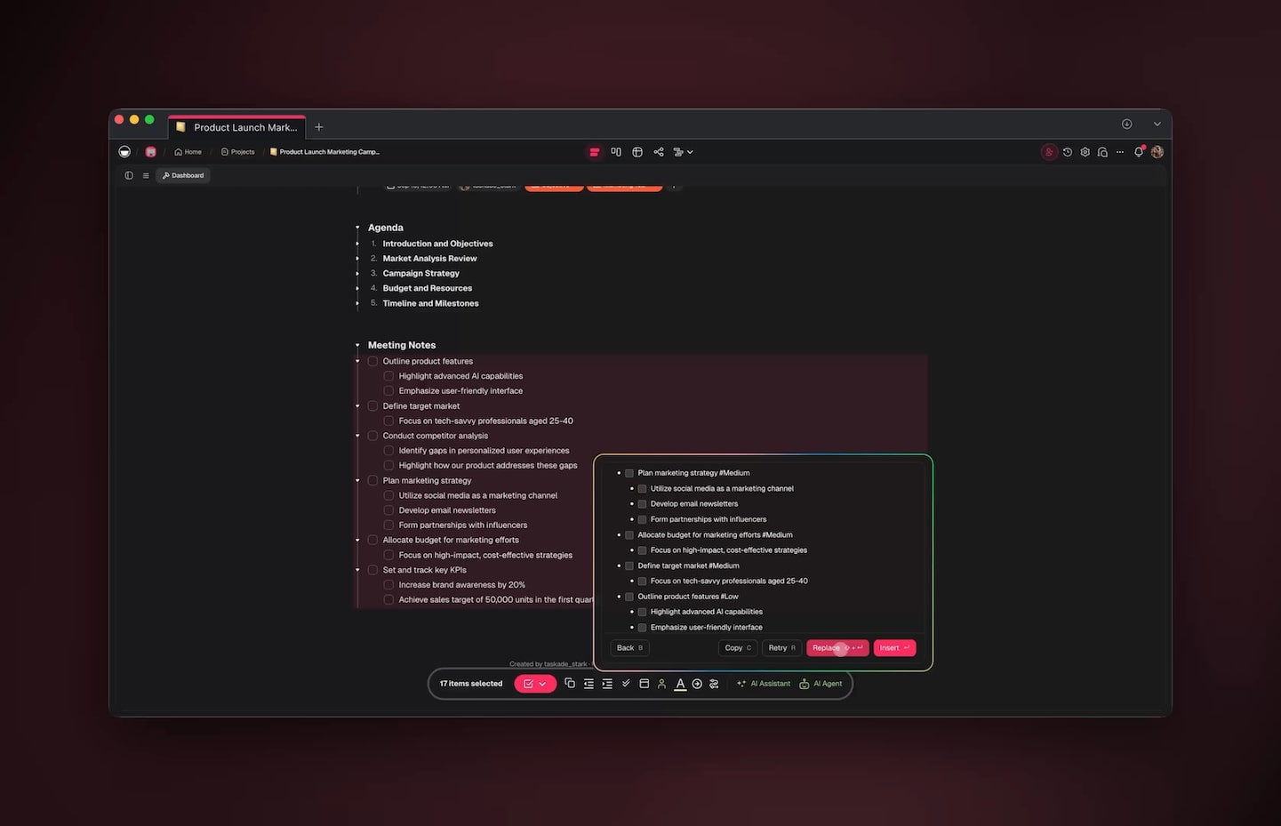Go to Projects in breadcrumb
The width and height of the screenshot is (1281, 826).
(237, 152)
